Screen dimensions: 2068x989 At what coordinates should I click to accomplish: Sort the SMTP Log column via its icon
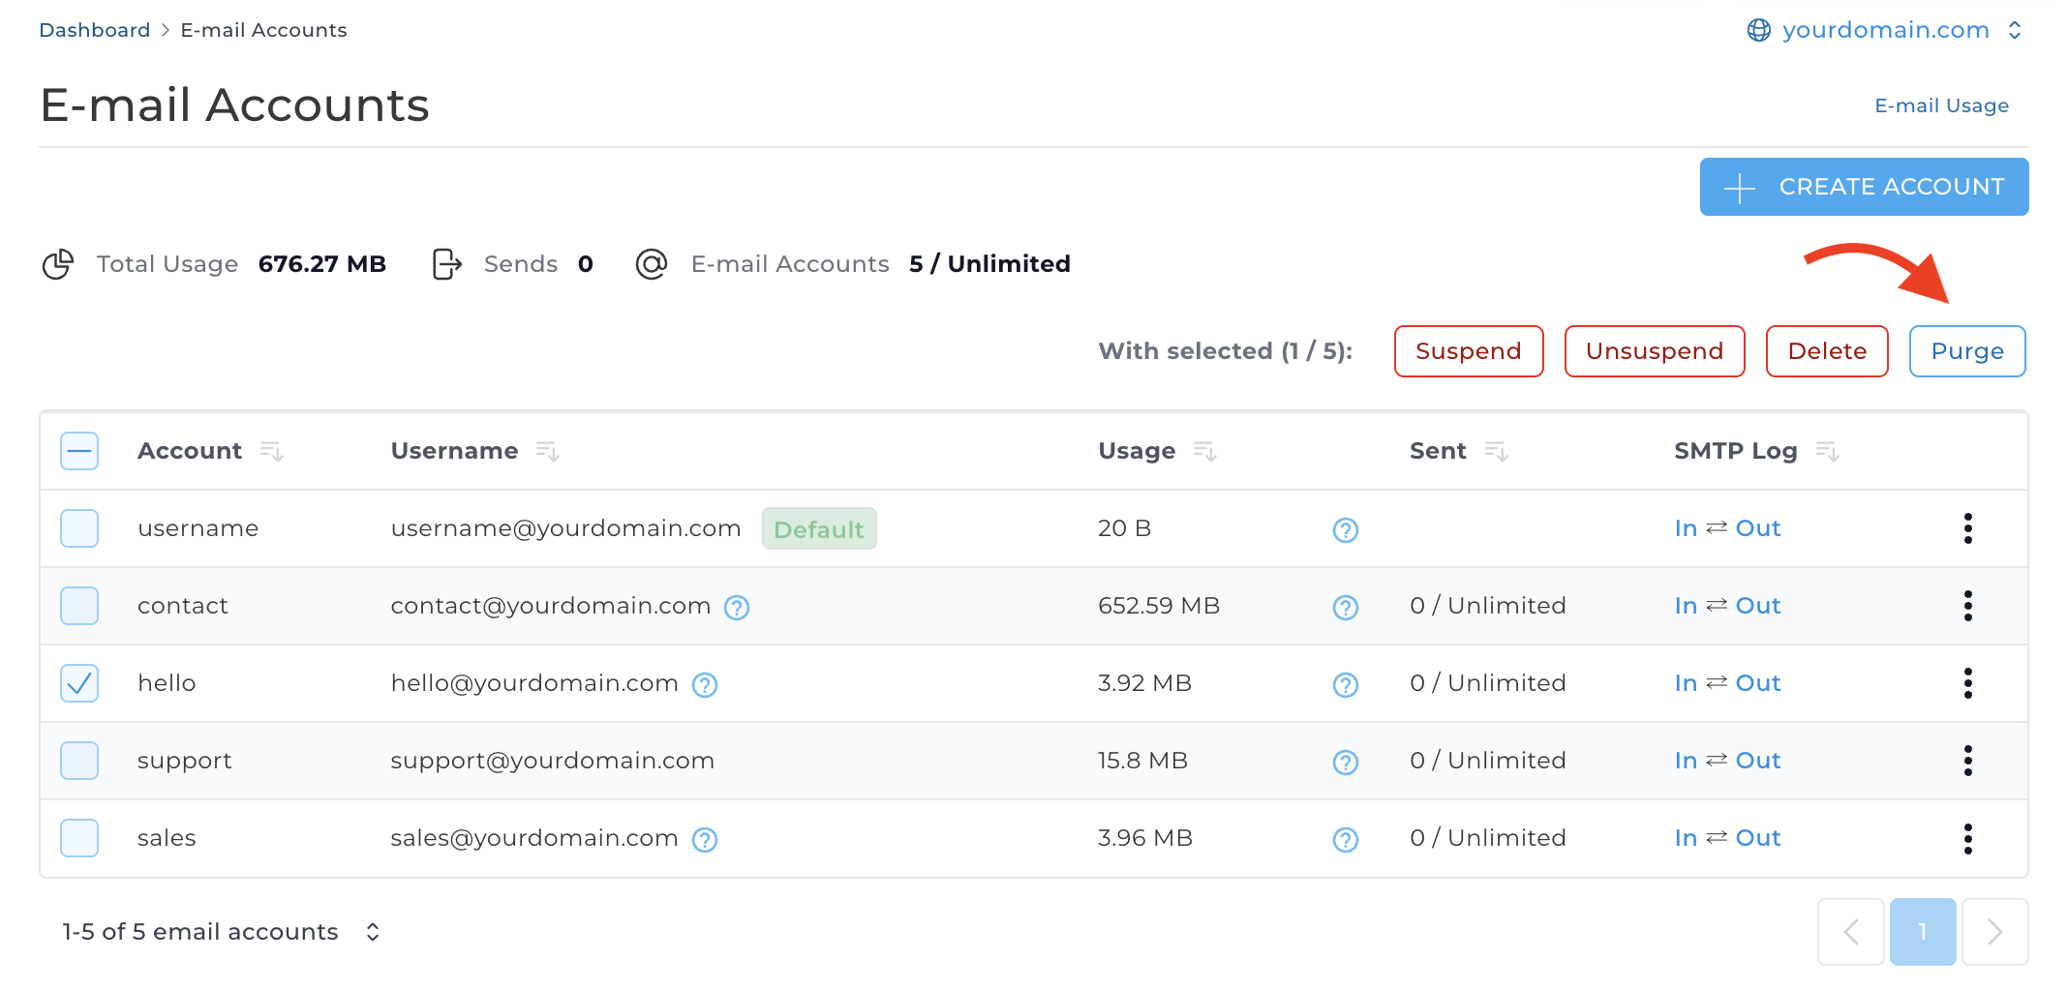[1827, 452]
